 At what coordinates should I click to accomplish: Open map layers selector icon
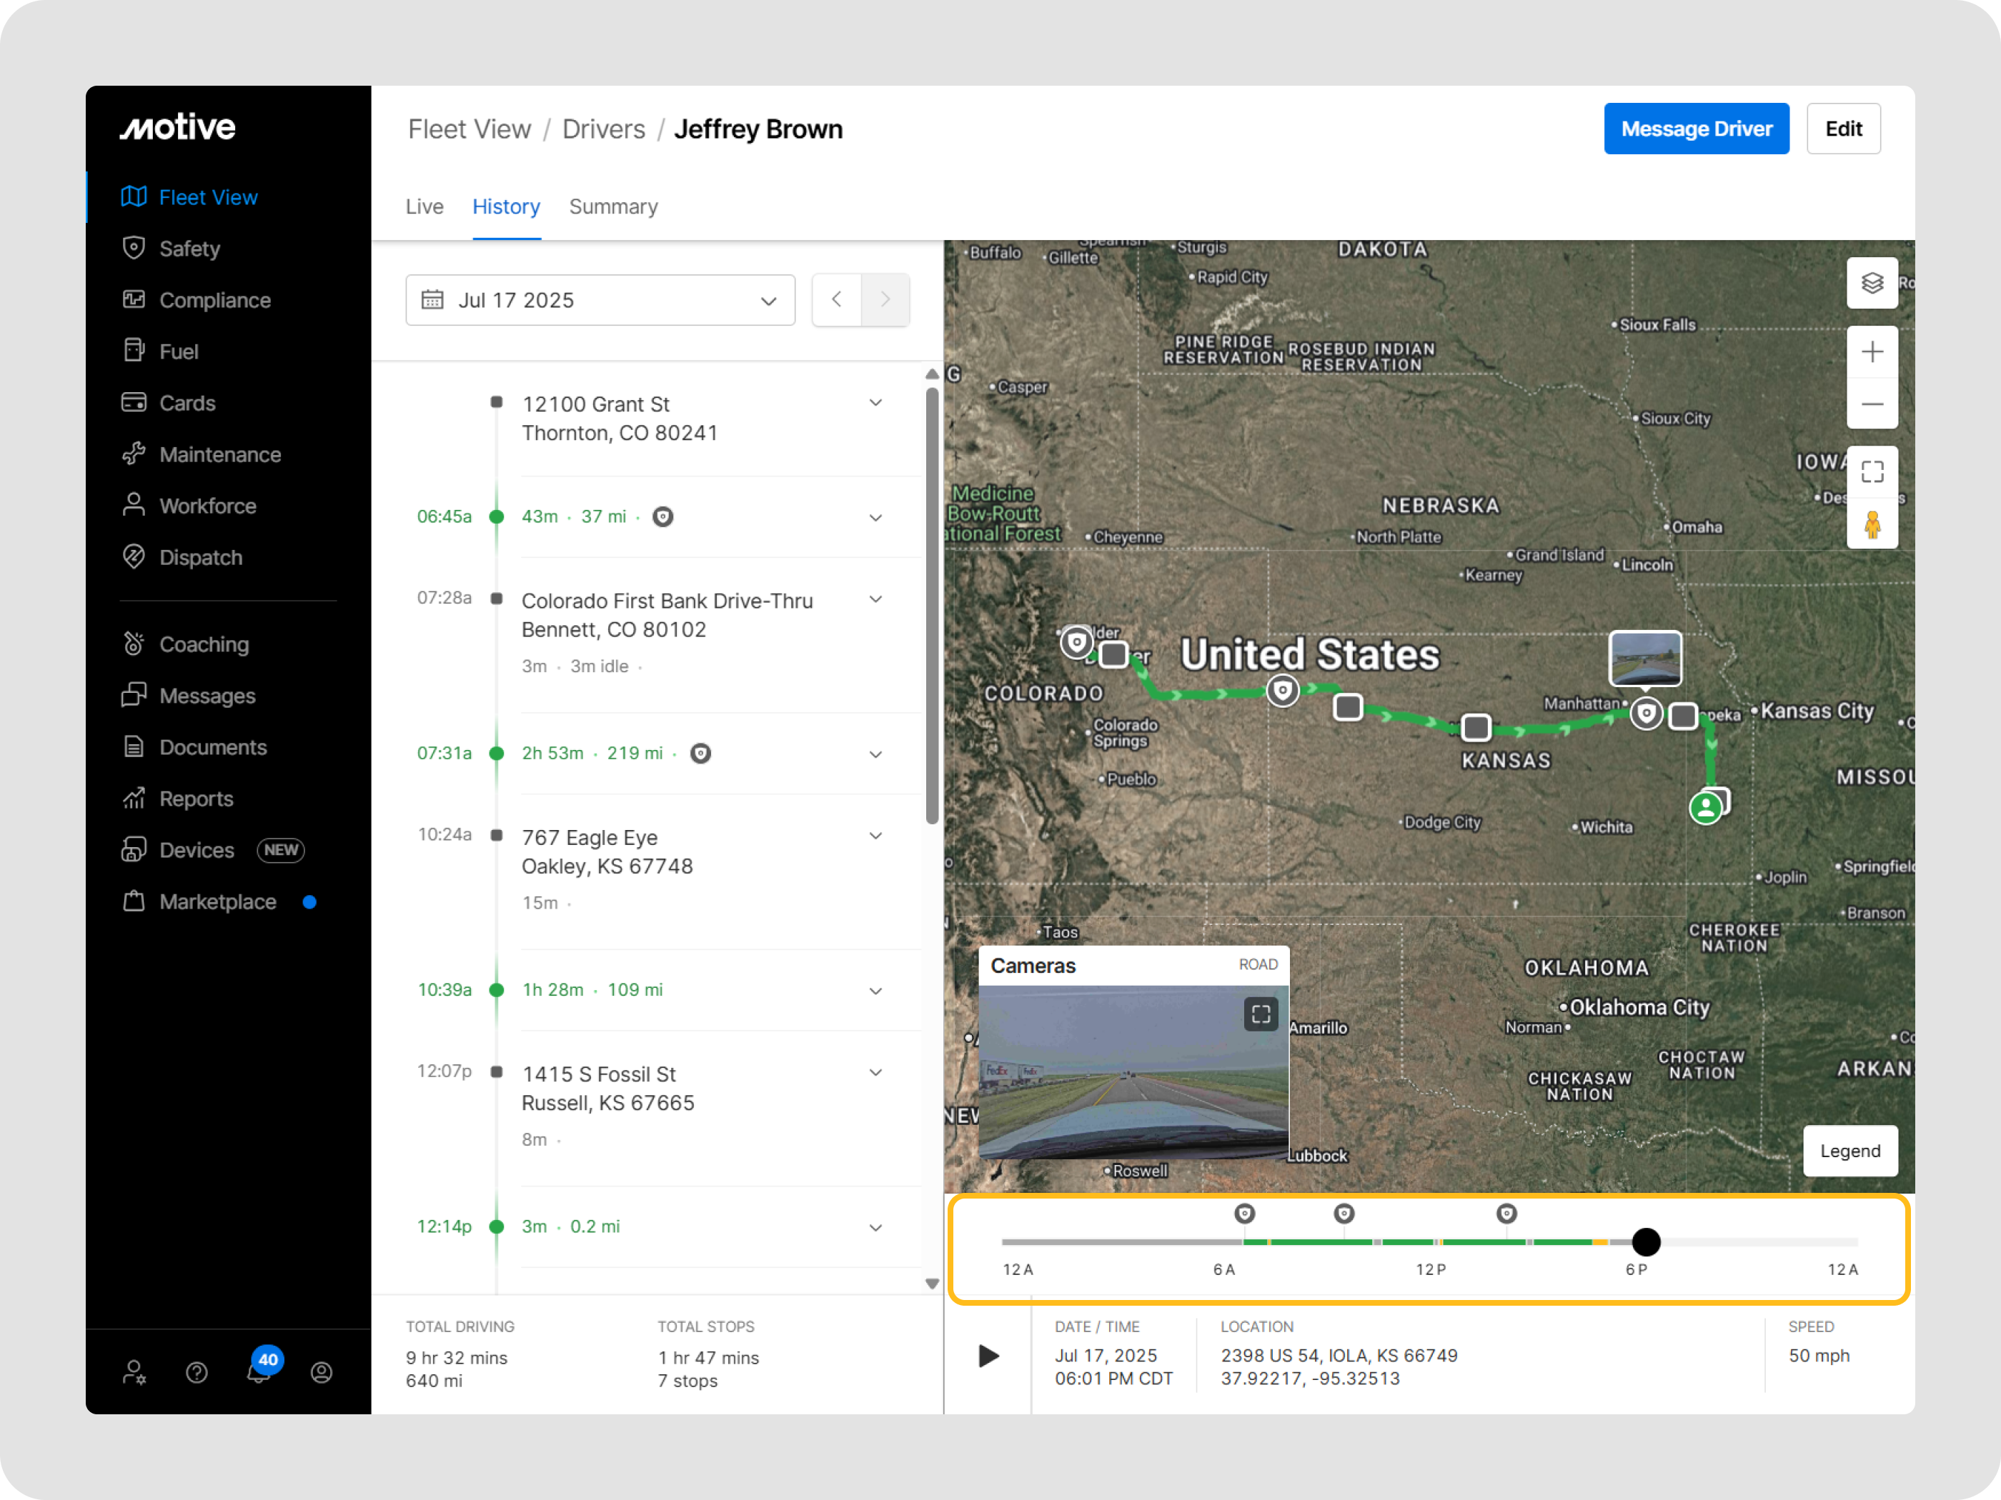coord(1872,283)
